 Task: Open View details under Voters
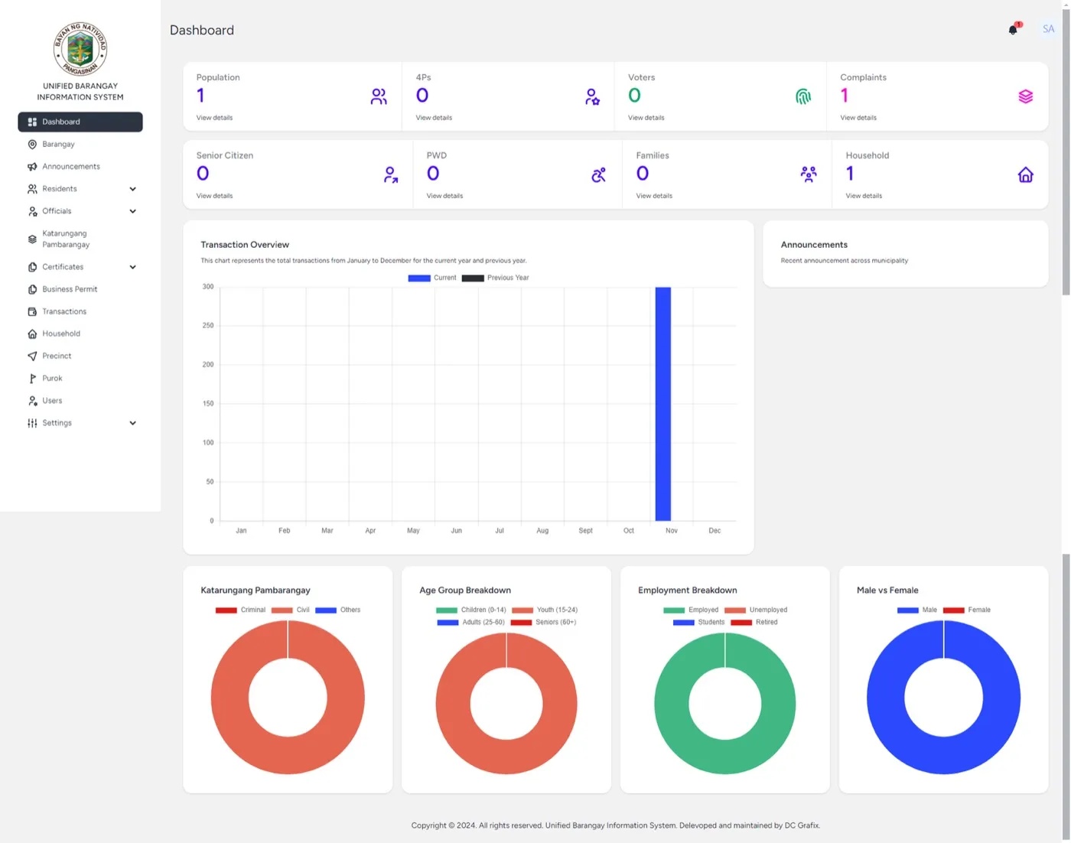point(646,118)
